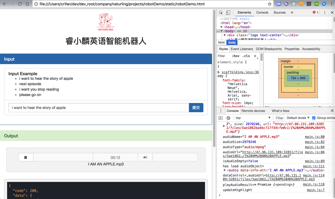Open the QR code extension
This screenshot has width=335, height=199.
pos(309,4)
